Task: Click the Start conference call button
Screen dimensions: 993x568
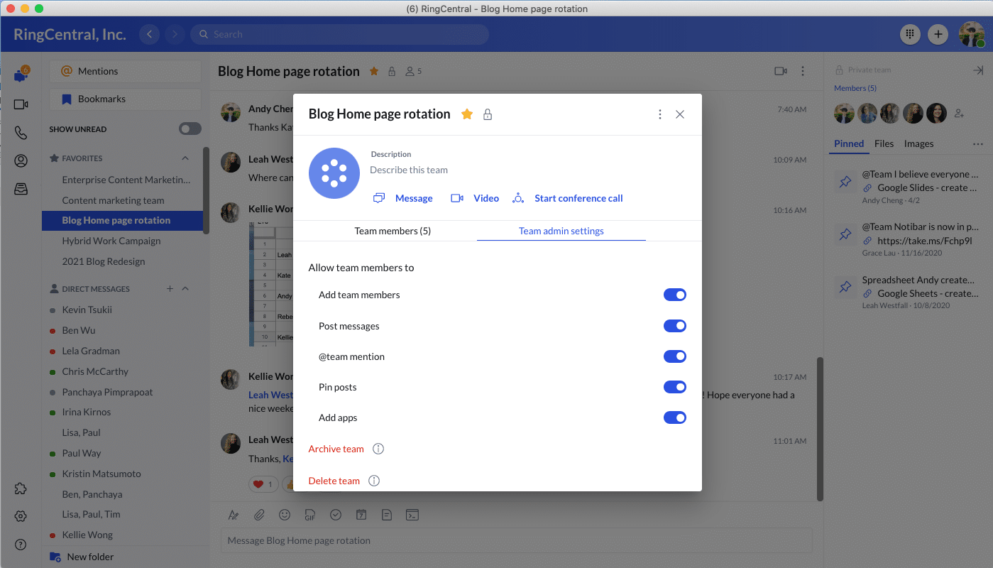Action: tap(578, 198)
